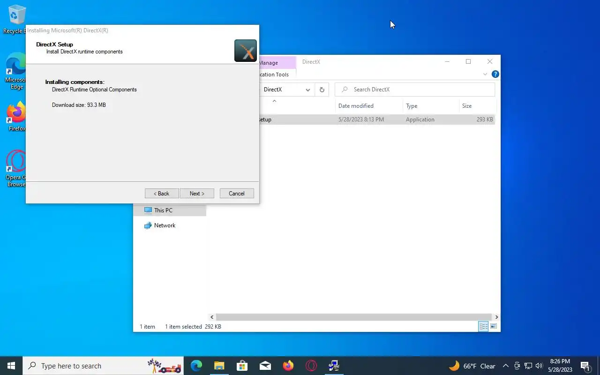Click the DirectX installer taskbar icon

click(334, 366)
